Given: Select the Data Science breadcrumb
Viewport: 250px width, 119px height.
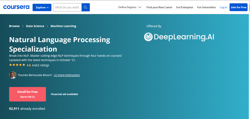Looking at the screenshot, I should point(35,26).
